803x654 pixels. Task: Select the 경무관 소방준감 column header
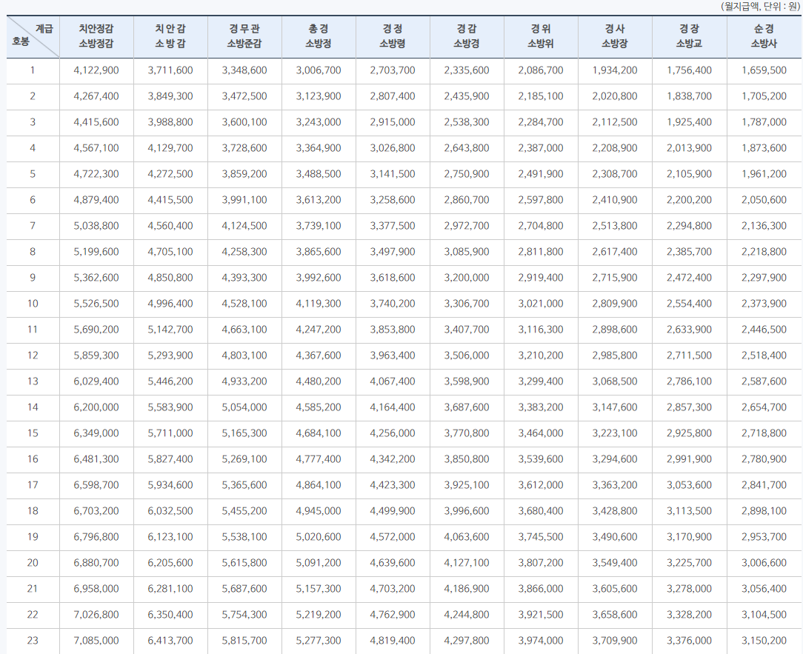click(244, 36)
